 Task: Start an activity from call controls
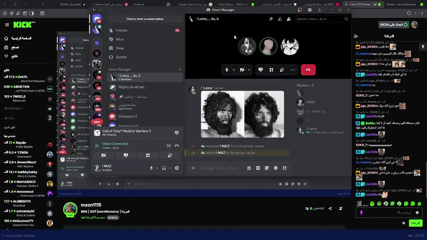point(271,70)
